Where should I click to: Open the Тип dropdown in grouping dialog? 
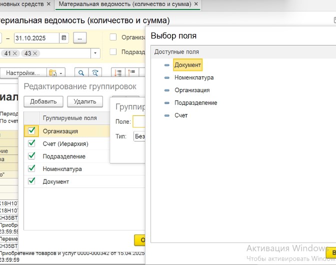[139, 136]
